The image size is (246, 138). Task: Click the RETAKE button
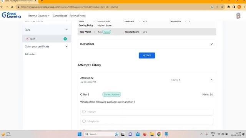(147, 55)
